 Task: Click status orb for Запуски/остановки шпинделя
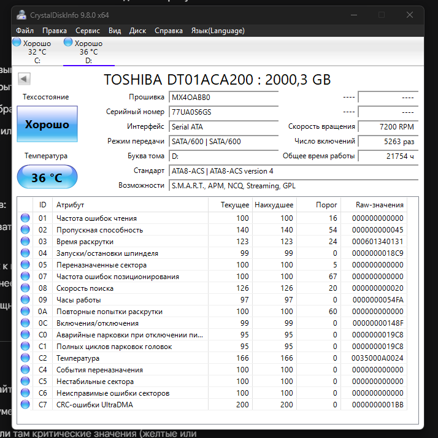click(25, 253)
